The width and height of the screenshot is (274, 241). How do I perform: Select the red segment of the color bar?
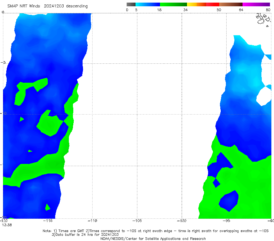(213, 4)
